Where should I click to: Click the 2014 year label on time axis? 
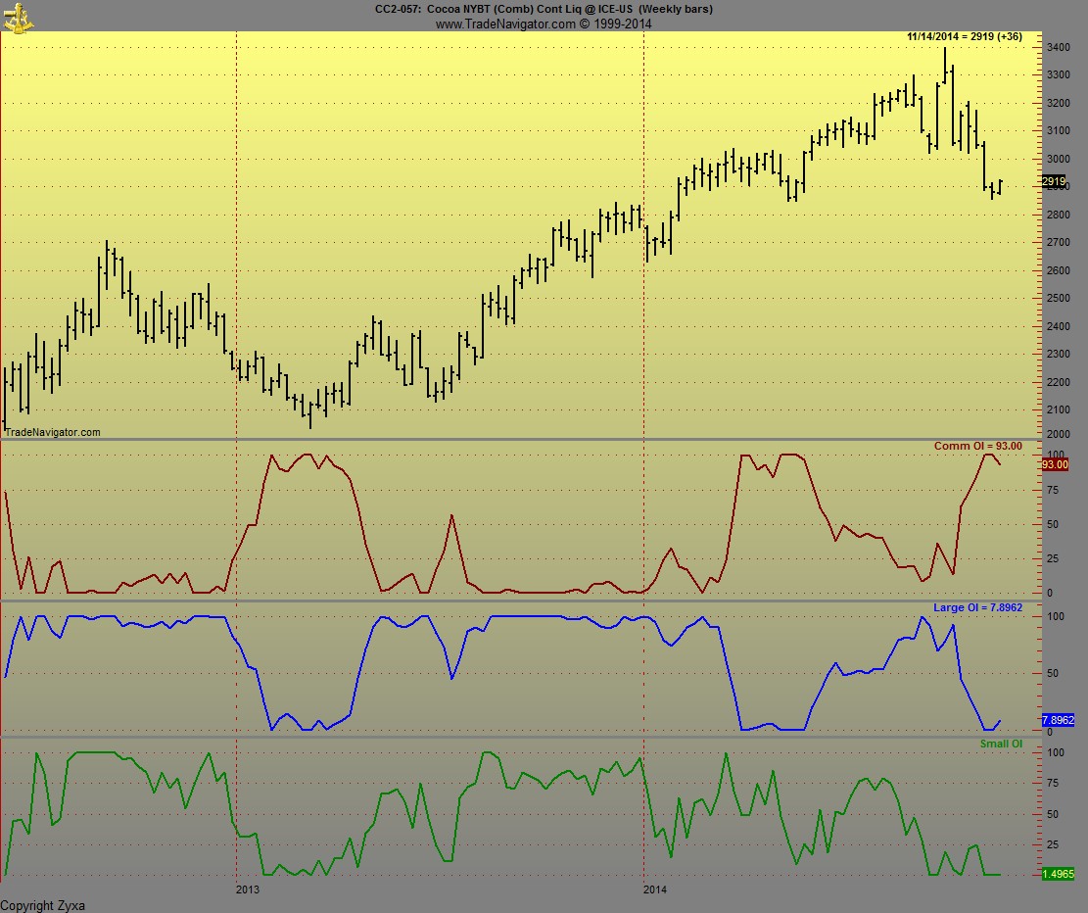pyautogui.click(x=655, y=889)
